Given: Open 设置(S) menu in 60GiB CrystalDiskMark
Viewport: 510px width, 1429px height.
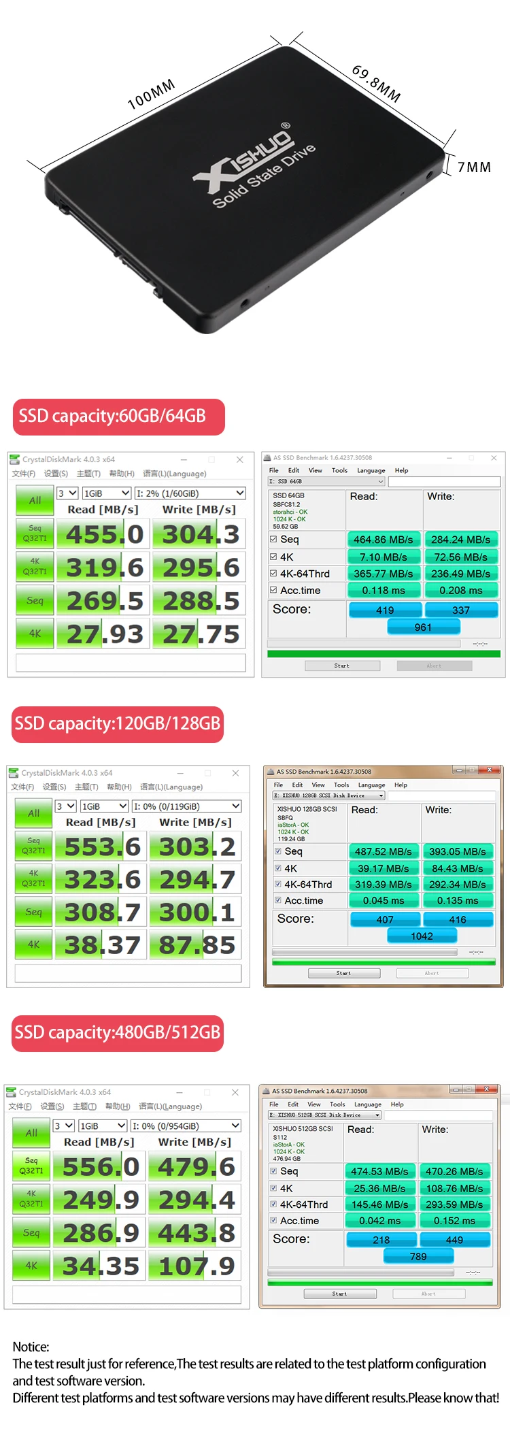Looking at the screenshot, I should click(56, 474).
